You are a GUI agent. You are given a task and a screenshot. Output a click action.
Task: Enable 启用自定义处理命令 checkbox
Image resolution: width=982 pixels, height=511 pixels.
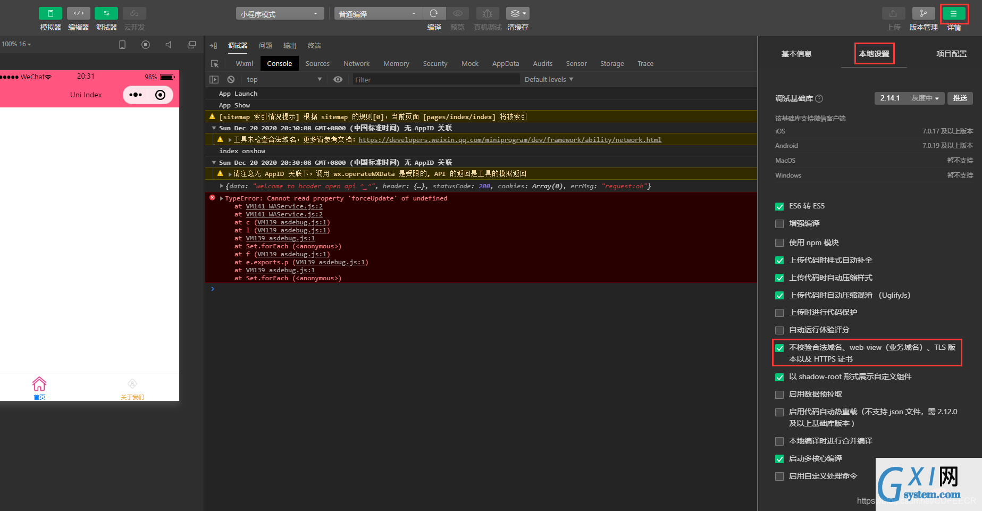click(779, 476)
